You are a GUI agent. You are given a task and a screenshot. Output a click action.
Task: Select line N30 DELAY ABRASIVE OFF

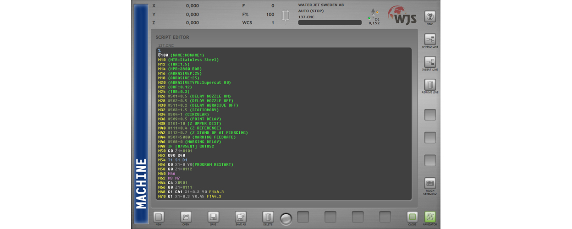pyautogui.click(x=198, y=105)
